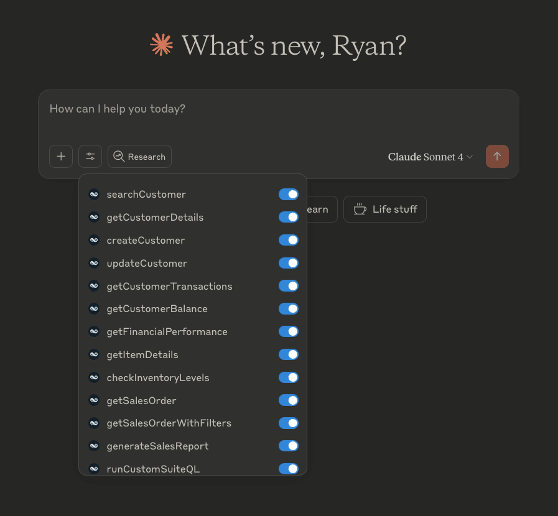Open the tools settings sliders icon
This screenshot has height=516, width=558.
point(90,157)
